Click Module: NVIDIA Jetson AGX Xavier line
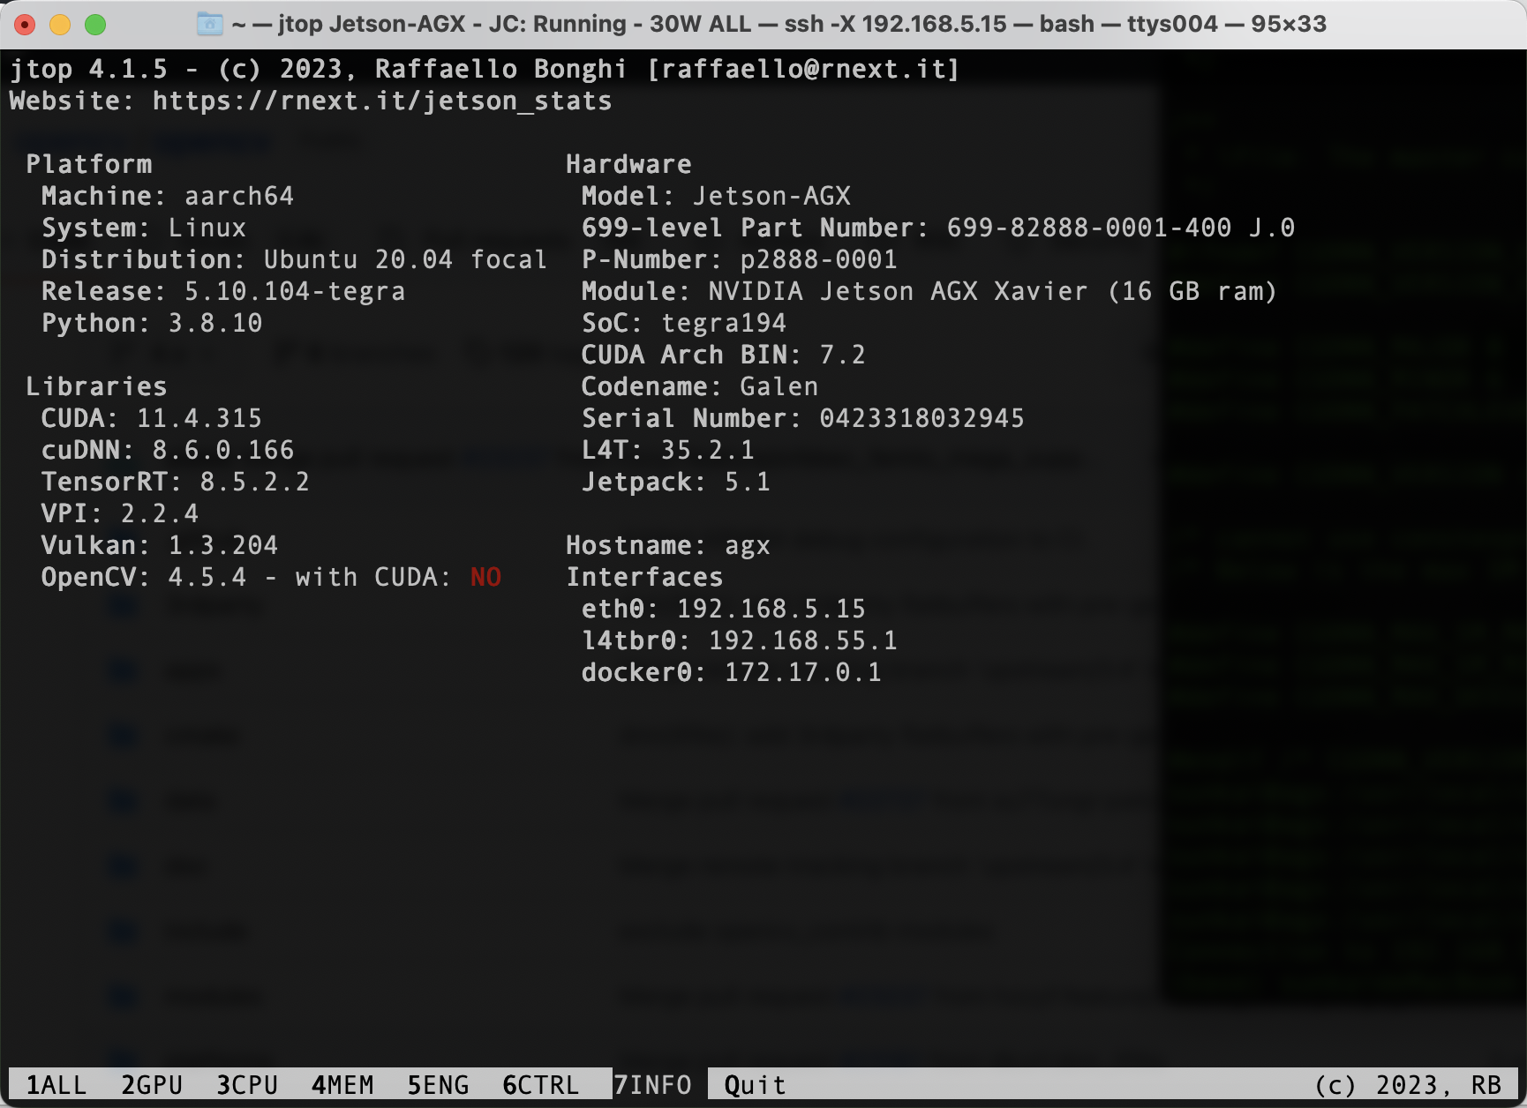The image size is (1527, 1108). click(x=929, y=291)
